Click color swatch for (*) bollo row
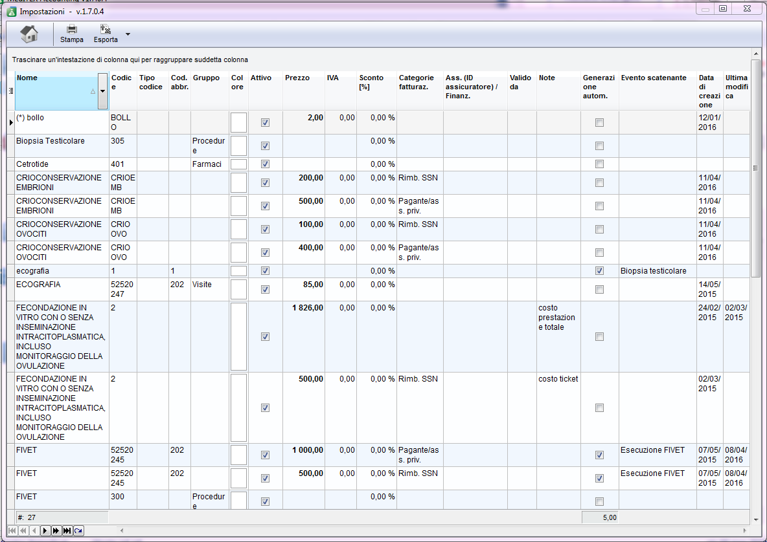The width and height of the screenshot is (767, 542). click(x=238, y=122)
